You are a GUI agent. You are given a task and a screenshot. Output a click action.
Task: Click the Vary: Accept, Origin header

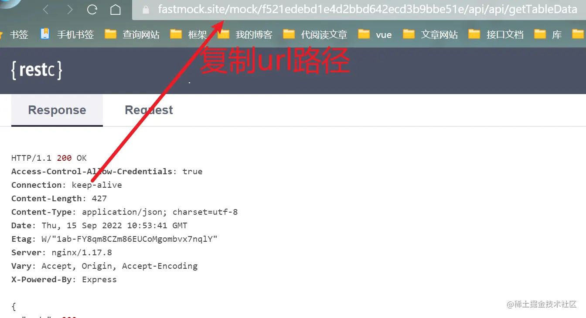104,266
